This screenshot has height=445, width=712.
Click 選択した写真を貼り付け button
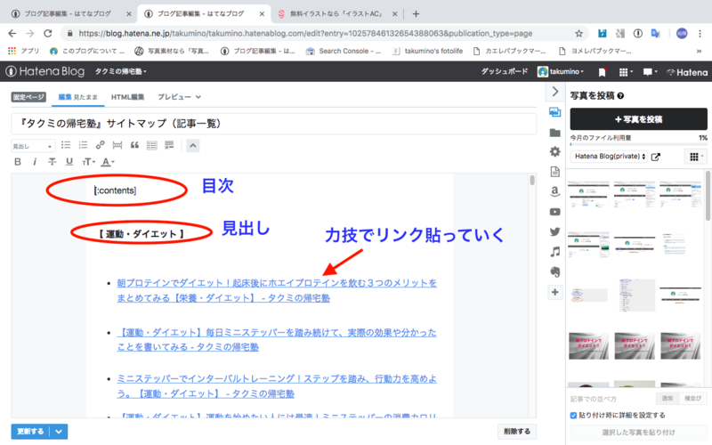click(638, 433)
